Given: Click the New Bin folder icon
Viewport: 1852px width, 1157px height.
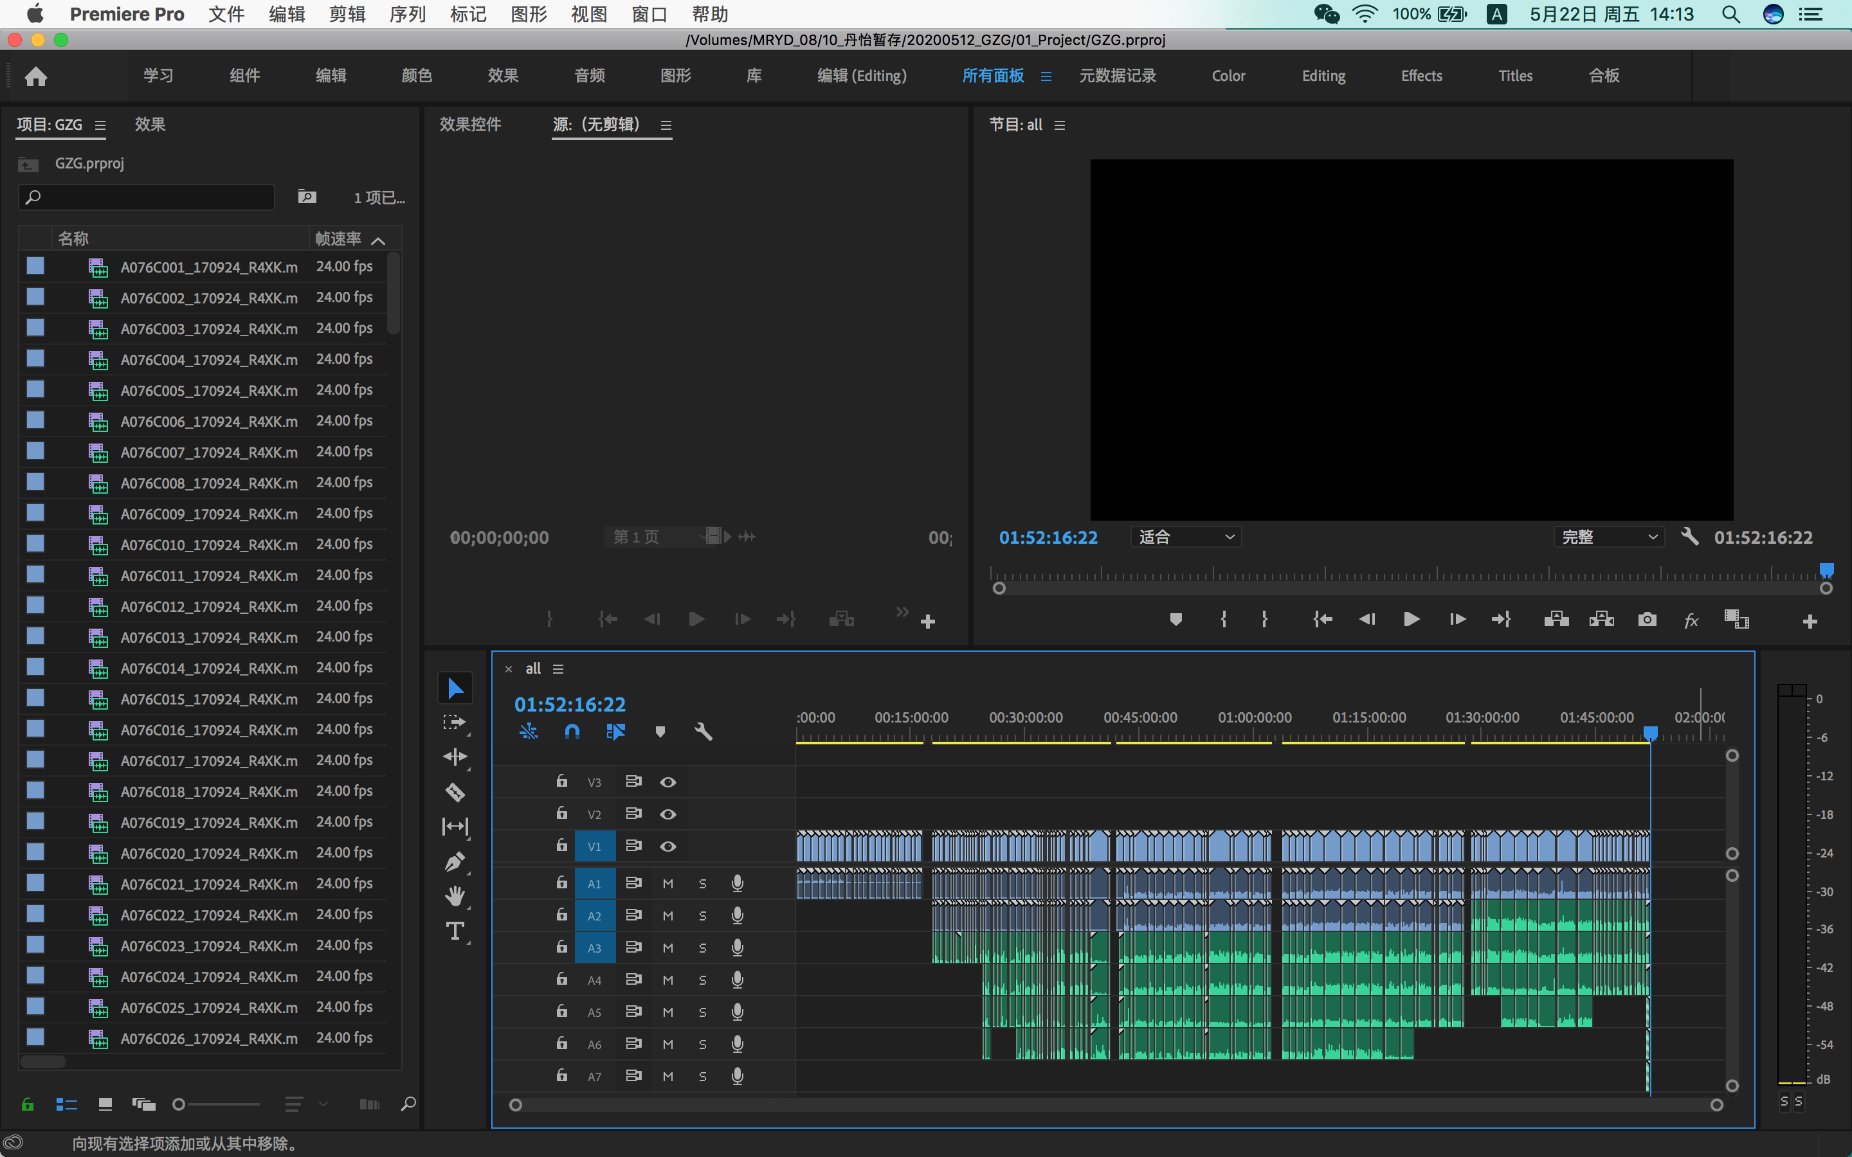Looking at the screenshot, I should [307, 197].
